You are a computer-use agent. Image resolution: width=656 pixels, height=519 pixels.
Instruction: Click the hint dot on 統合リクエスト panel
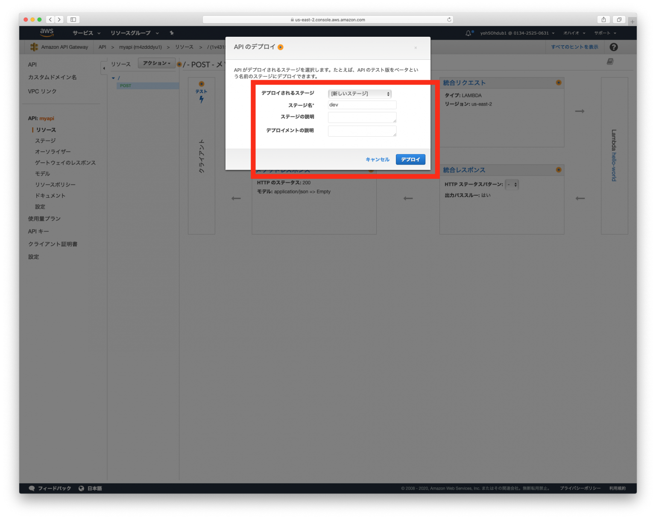point(559,82)
